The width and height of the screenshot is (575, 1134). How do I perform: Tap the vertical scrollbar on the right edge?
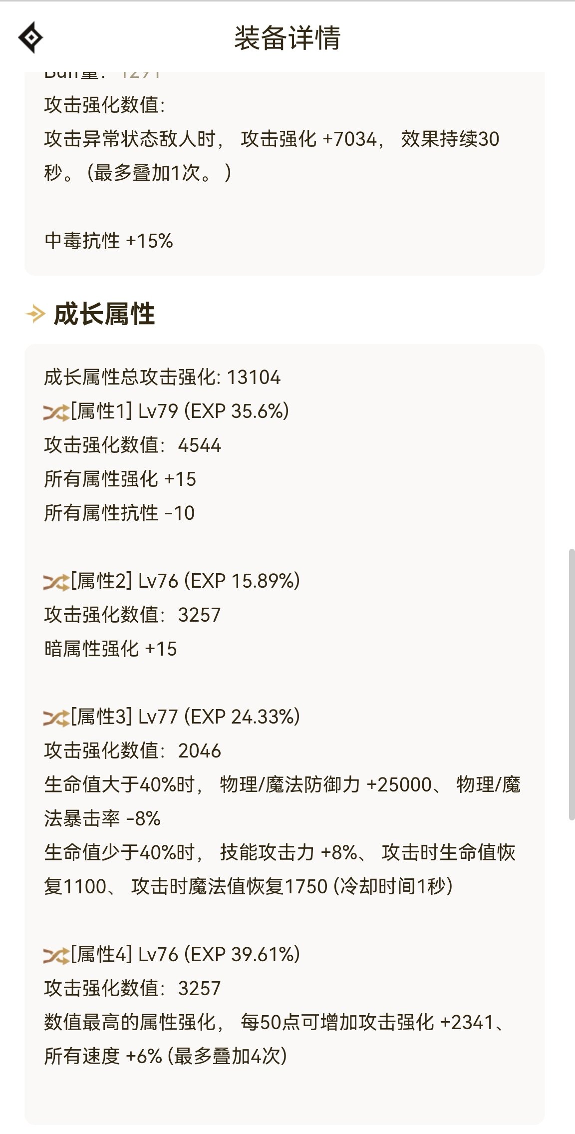pyautogui.click(x=572, y=685)
